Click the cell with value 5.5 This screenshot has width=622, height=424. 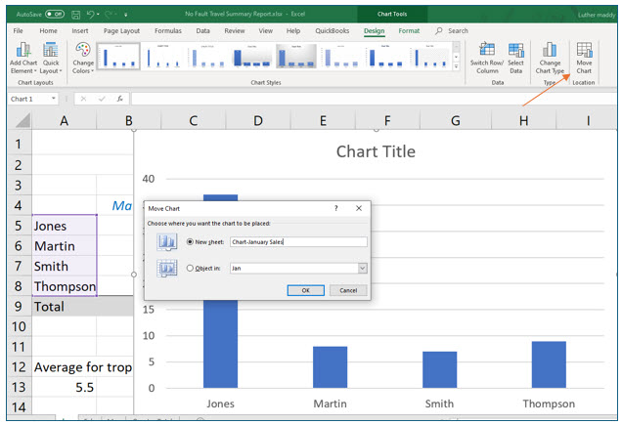pyautogui.click(x=65, y=387)
